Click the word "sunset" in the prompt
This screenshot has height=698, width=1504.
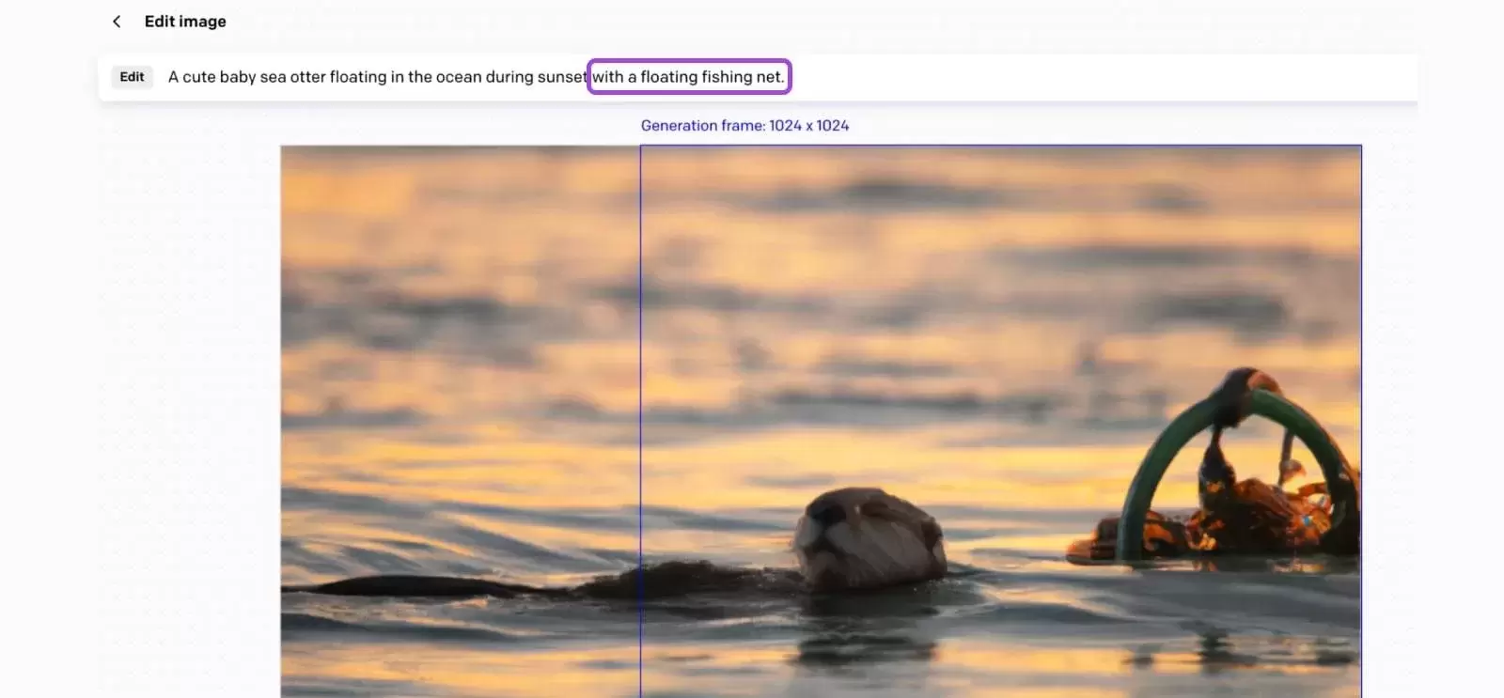coord(562,77)
